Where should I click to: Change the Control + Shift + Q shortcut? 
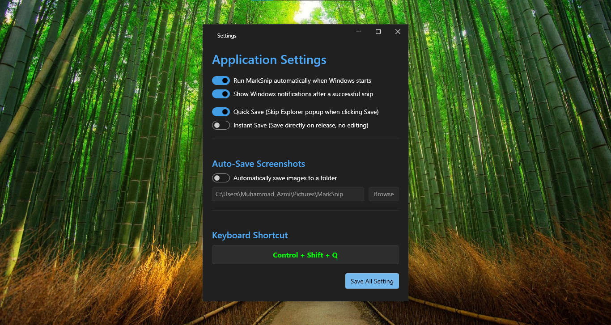305,255
